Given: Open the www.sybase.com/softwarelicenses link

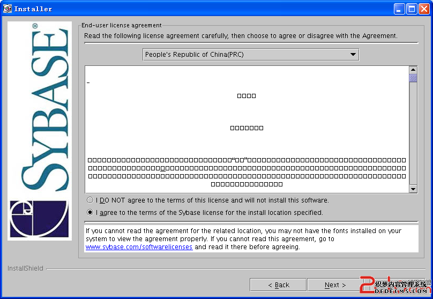Looking at the screenshot, I should click(139, 247).
